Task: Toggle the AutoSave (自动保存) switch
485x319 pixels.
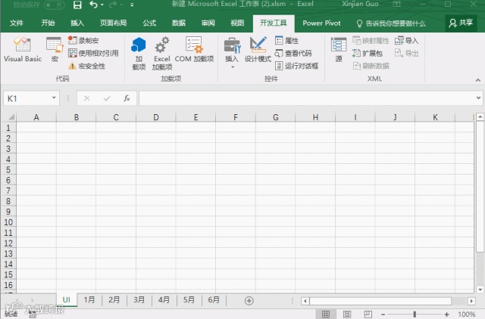Action: [x=54, y=5]
